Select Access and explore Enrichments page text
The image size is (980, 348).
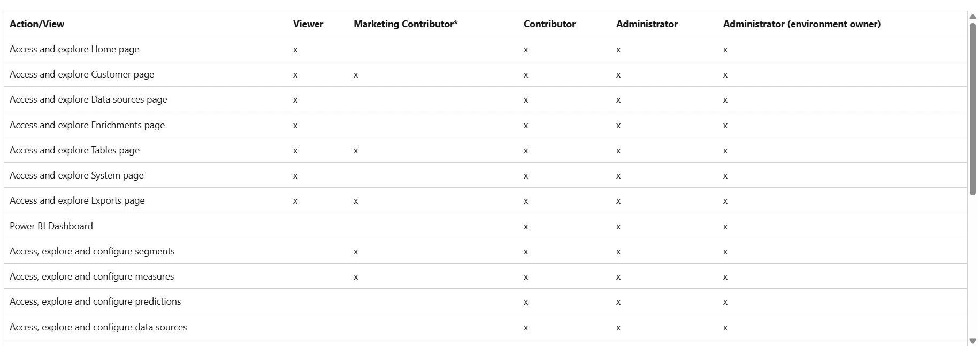click(87, 125)
